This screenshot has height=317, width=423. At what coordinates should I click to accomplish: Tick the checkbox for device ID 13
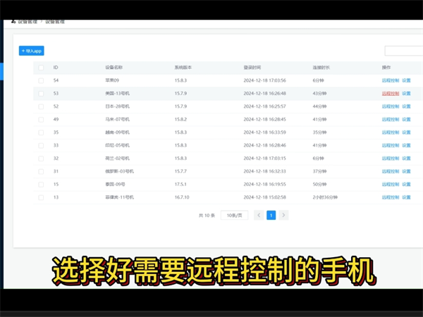tap(41, 197)
